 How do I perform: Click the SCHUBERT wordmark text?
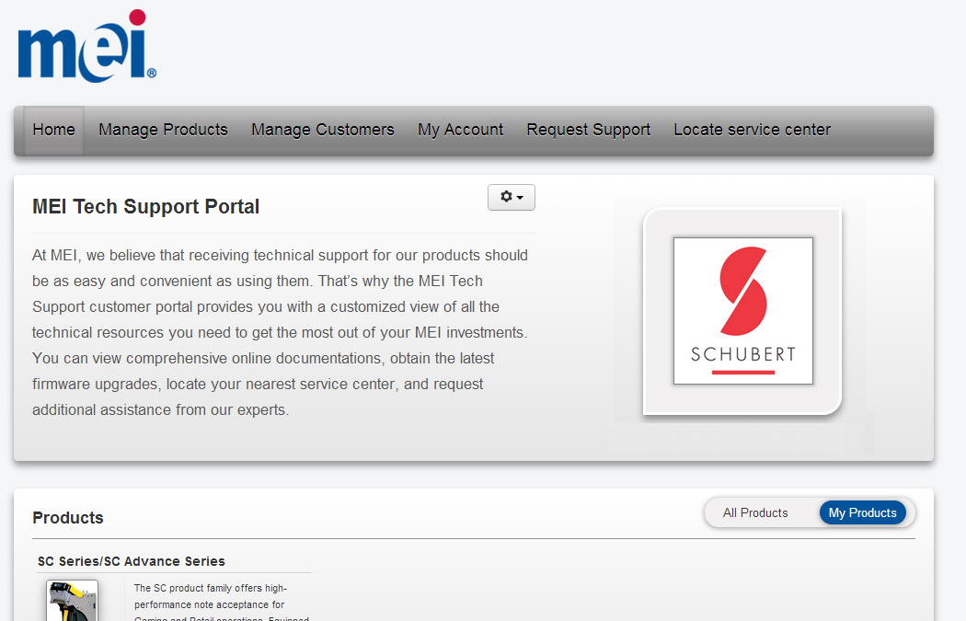click(x=742, y=354)
